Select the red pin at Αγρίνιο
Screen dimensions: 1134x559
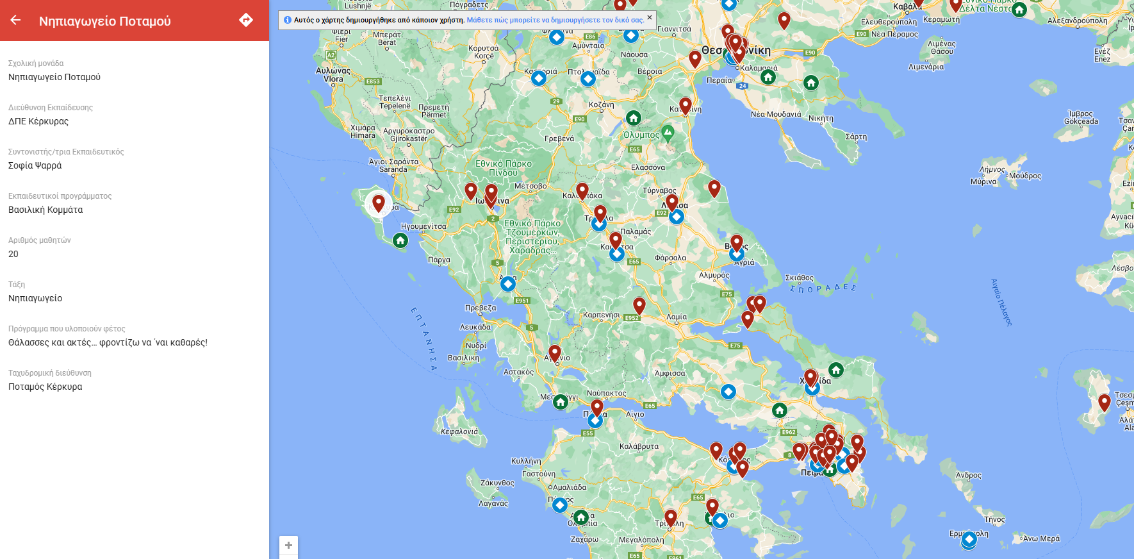tap(555, 353)
